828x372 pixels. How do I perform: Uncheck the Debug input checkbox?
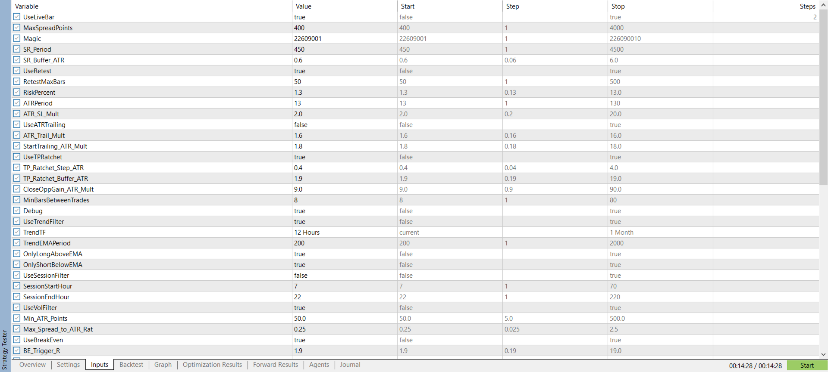(x=17, y=211)
